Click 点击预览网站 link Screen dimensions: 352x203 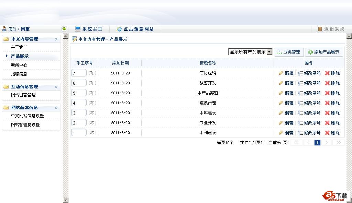[x=139, y=29]
